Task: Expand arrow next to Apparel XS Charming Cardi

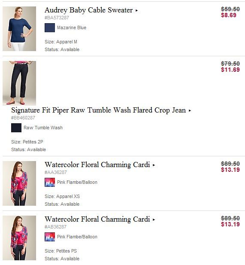Action: pyautogui.click(x=154, y=165)
